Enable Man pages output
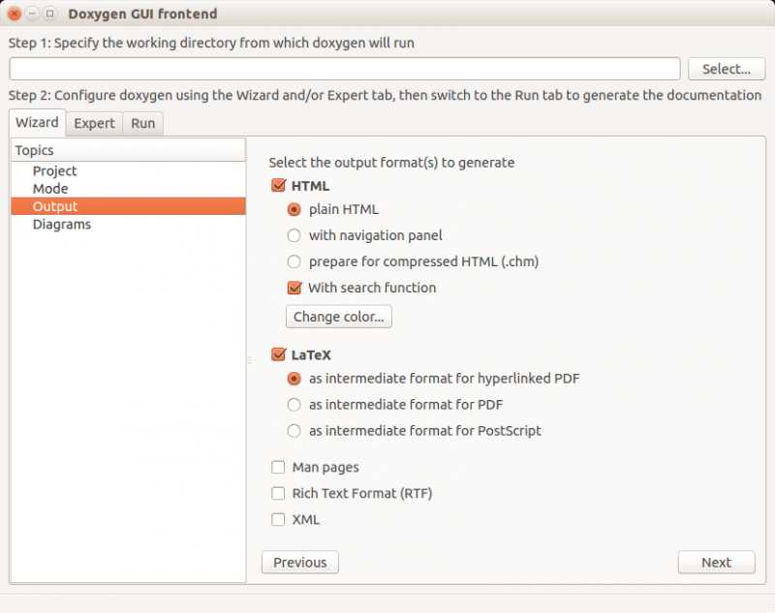 pyautogui.click(x=279, y=468)
